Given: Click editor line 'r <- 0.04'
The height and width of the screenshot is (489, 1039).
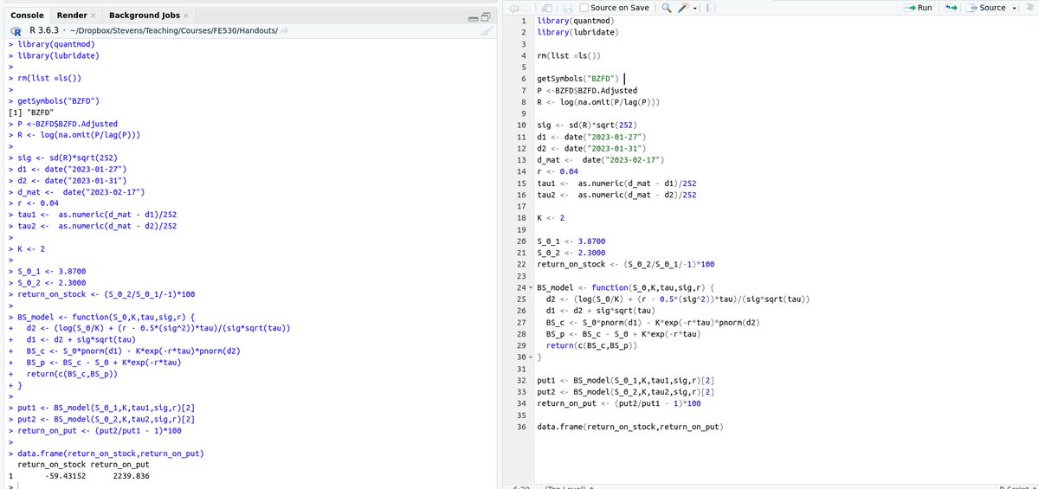Looking at the screenshot, I should click(557, 172).
